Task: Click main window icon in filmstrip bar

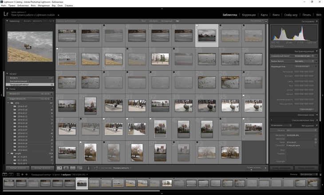Action: [x=5, y=175]
